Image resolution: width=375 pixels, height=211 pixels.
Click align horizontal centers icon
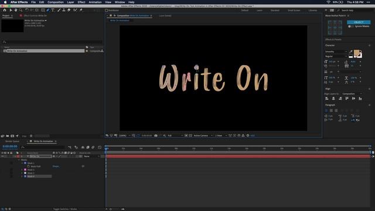pyautogui.click(x=333, y=98)
